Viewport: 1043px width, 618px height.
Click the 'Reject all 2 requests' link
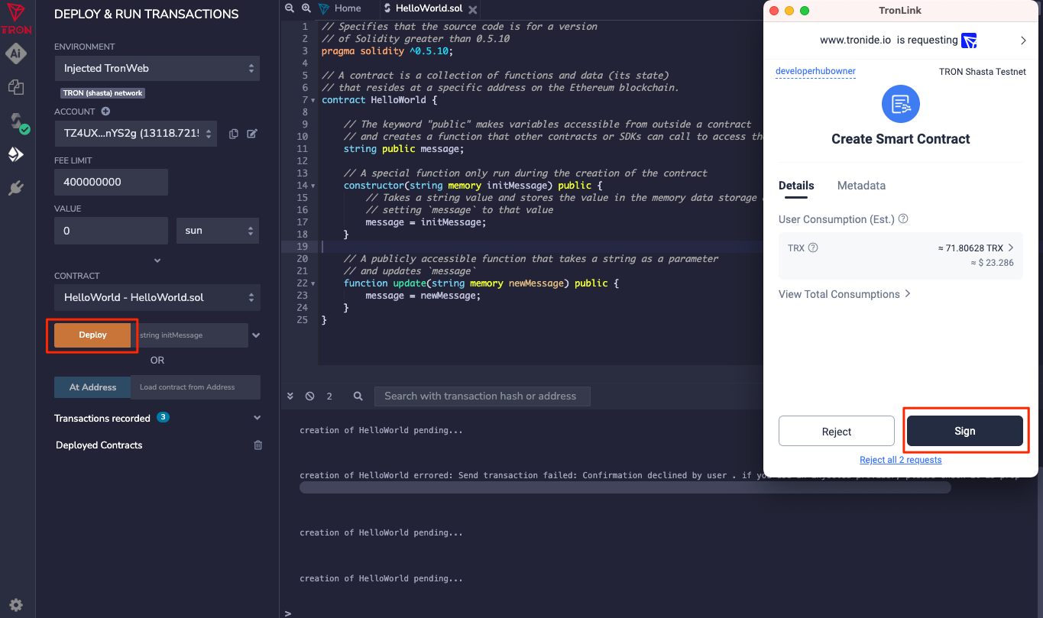(900, 460)
